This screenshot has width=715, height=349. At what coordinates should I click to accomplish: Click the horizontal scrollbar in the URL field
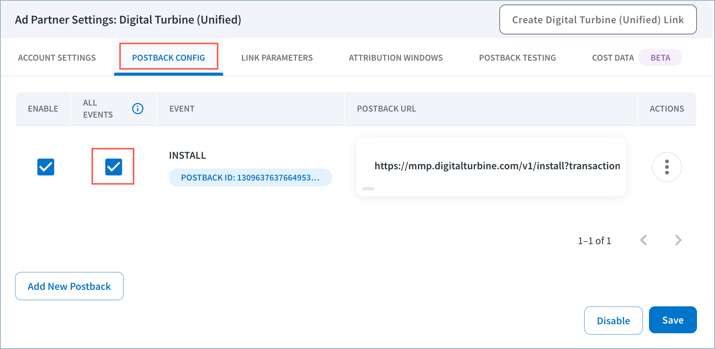pos(368,189)
